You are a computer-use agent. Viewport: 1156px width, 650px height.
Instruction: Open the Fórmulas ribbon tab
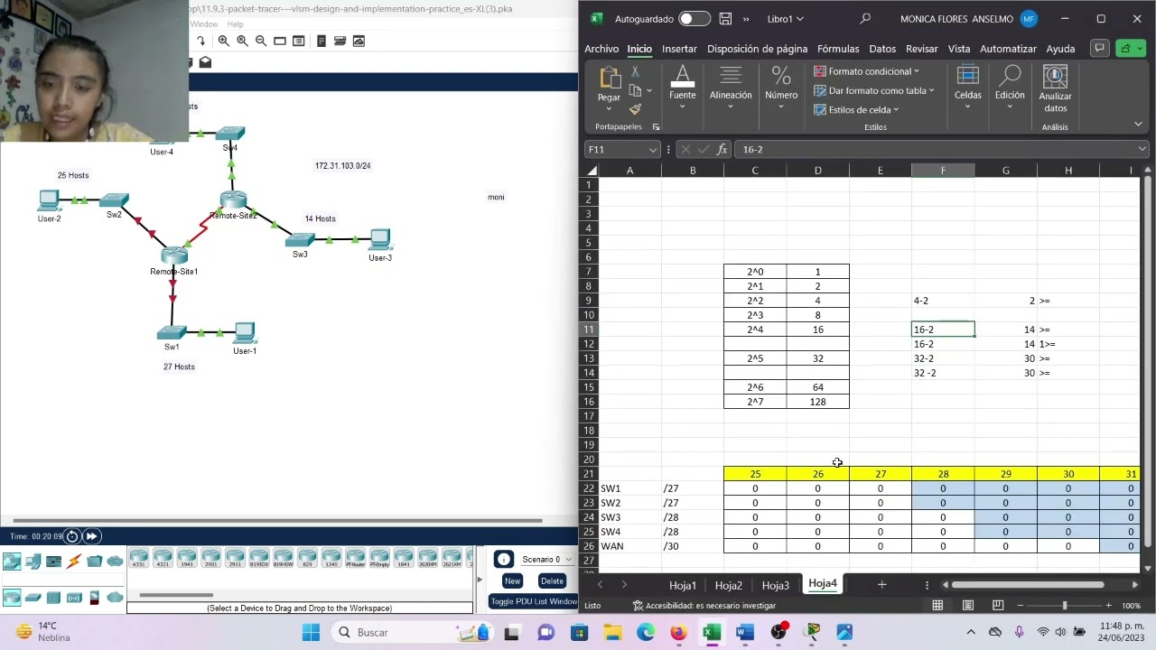click(838, 49)
